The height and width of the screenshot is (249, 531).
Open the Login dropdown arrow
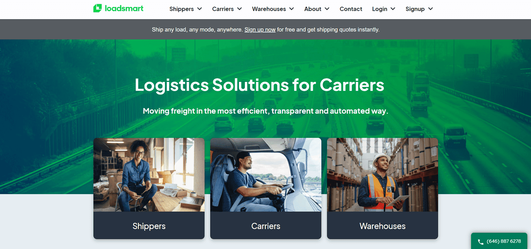393,9
